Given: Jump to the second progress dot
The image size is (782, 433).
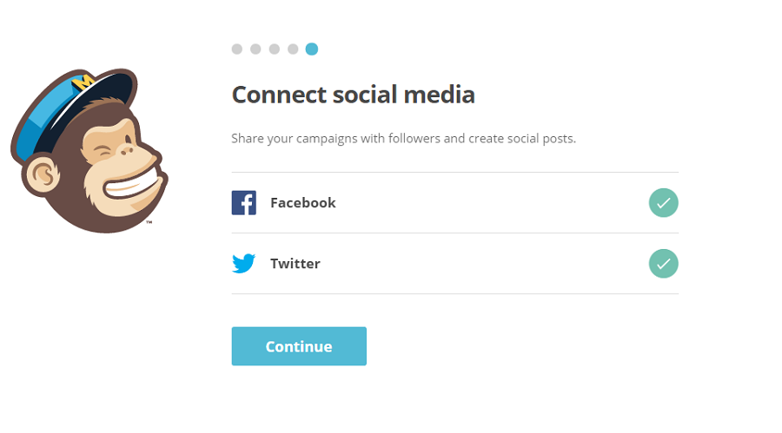Looking at the screenshot, I should pyautogui.click(x=255, y=49).
